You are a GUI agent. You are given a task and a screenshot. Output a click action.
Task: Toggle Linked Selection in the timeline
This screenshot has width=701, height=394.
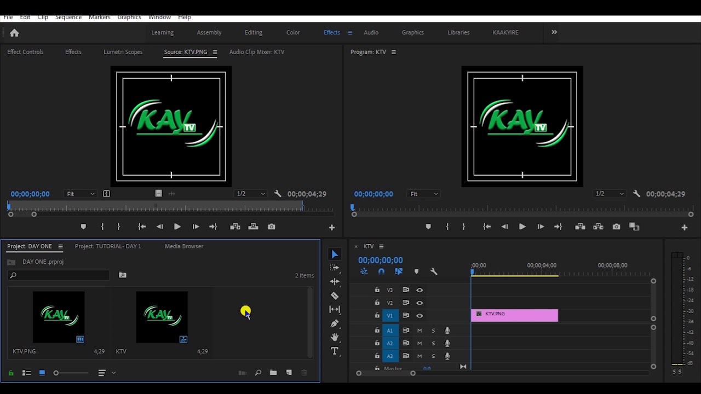(399, 271)
